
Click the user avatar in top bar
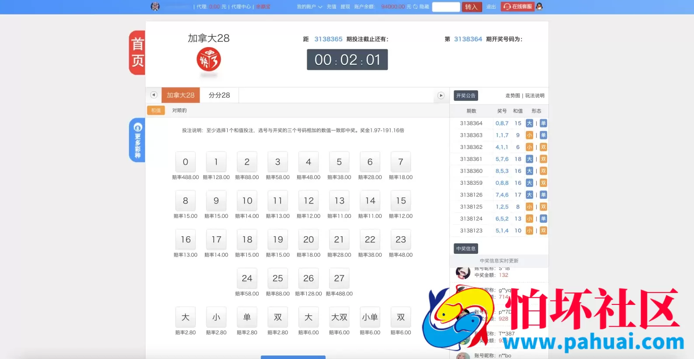pos(155,7)
